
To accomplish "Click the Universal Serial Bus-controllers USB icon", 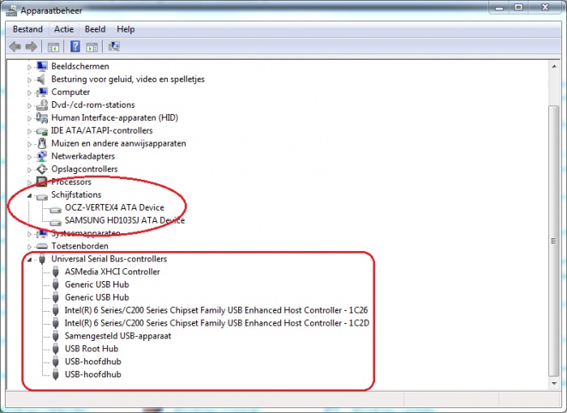I will pos(42,259).
